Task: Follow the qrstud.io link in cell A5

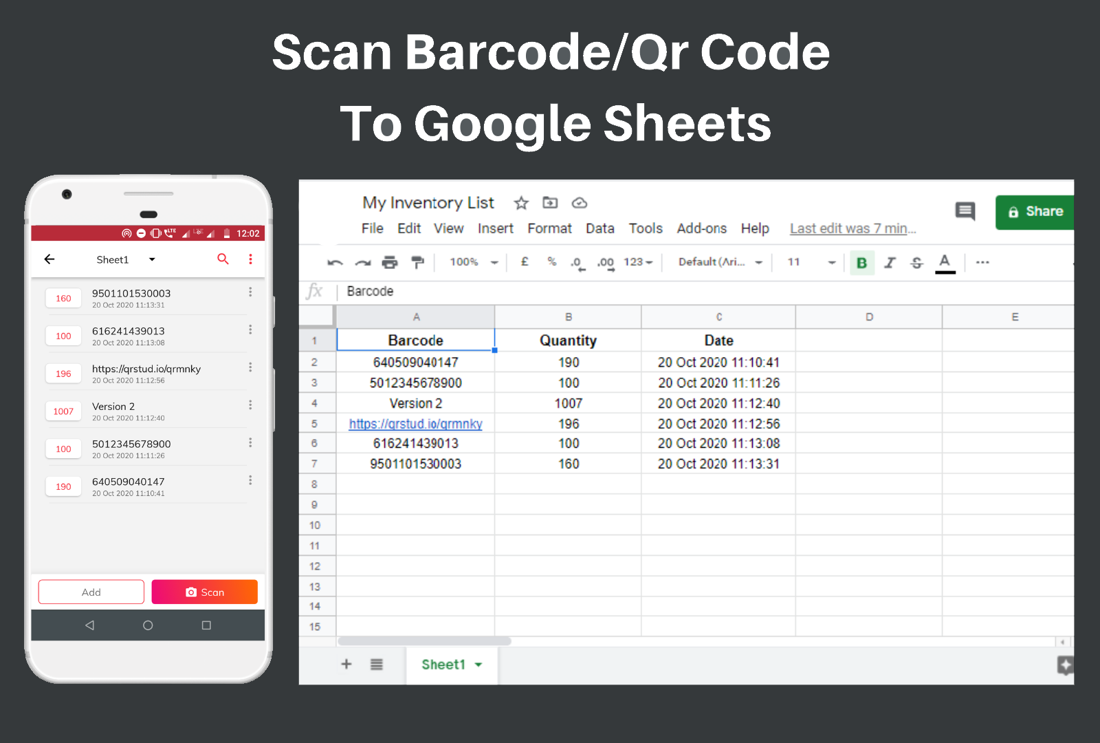Action: point(415,424)
